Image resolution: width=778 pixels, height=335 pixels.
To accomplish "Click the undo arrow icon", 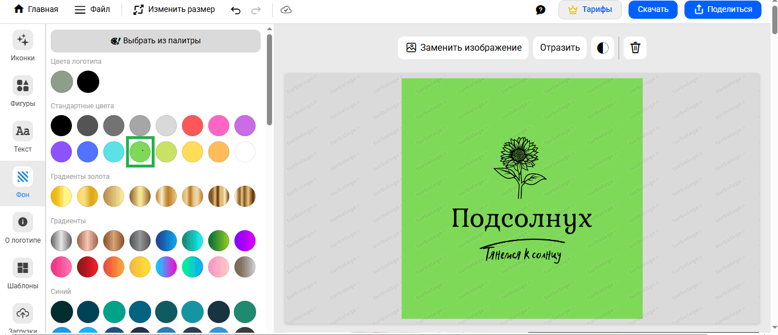I will click(x=236, y=10).
